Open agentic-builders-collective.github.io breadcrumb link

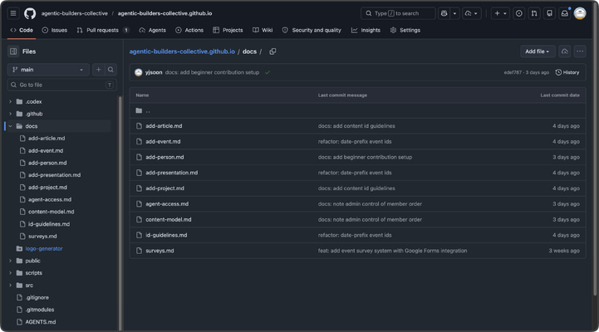pyautogui.click(x=182, y=51)
